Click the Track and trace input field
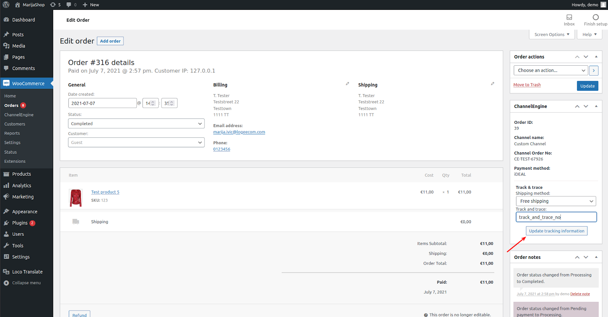 tap(556, 217)
